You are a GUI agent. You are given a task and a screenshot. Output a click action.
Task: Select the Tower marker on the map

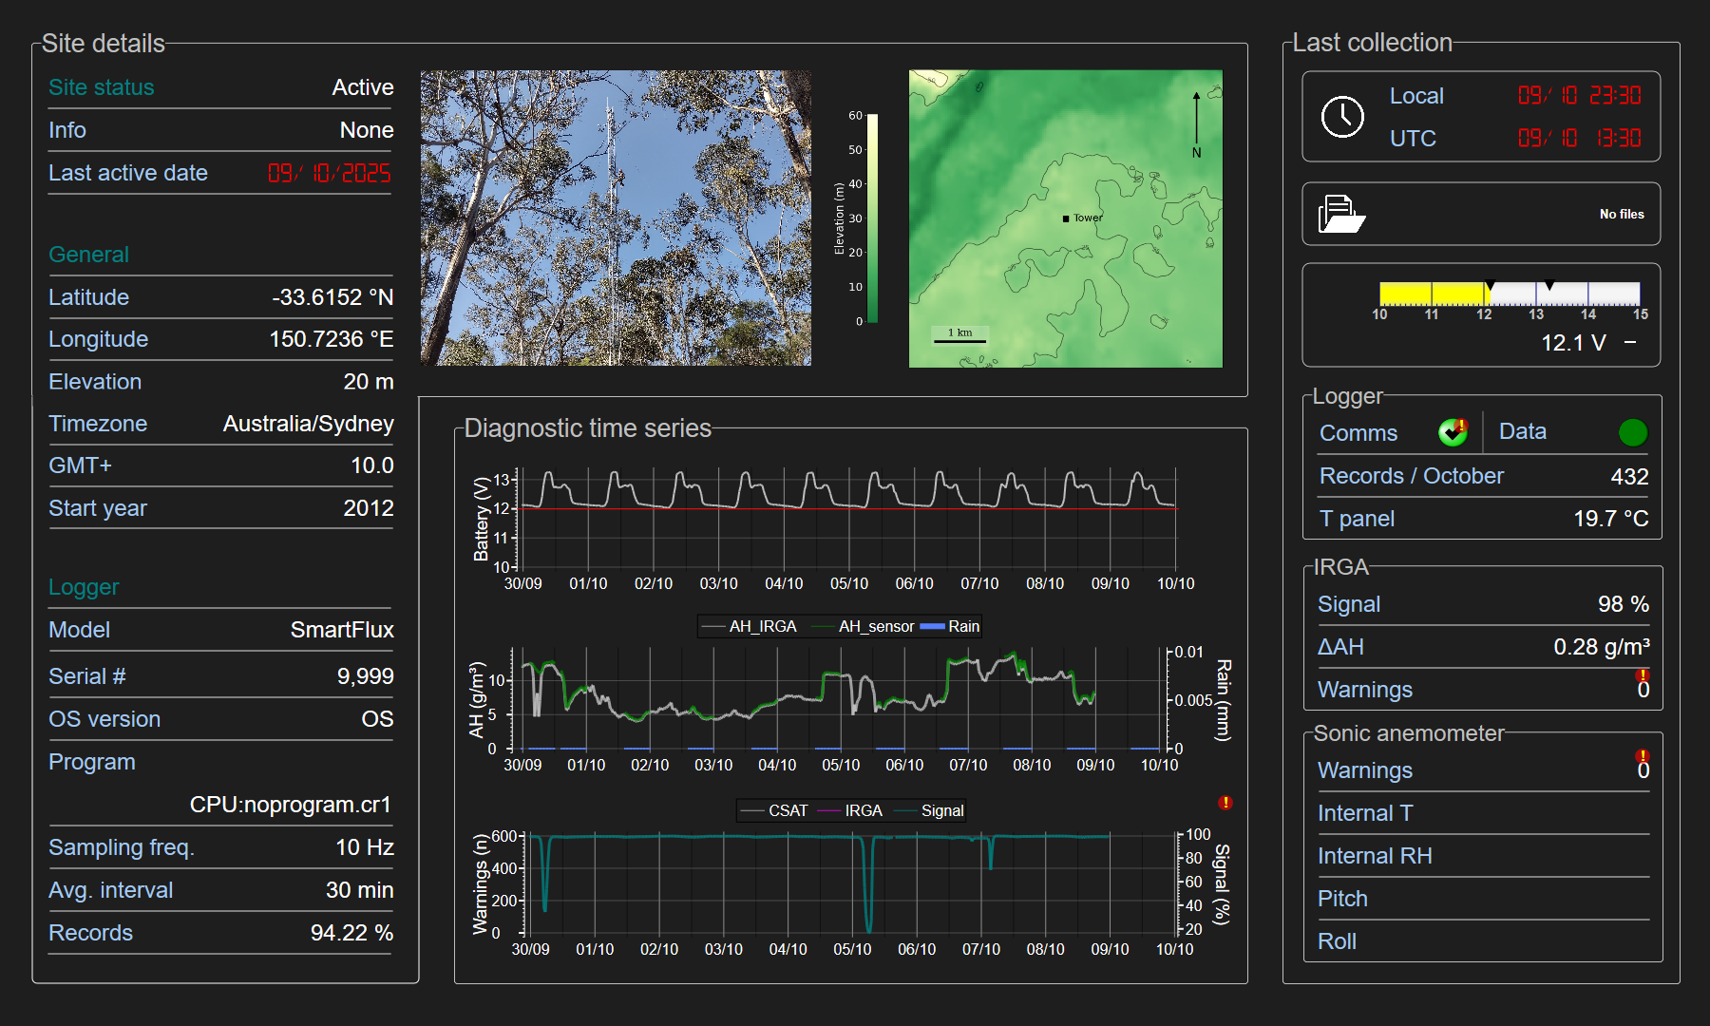pos(1066,218)
